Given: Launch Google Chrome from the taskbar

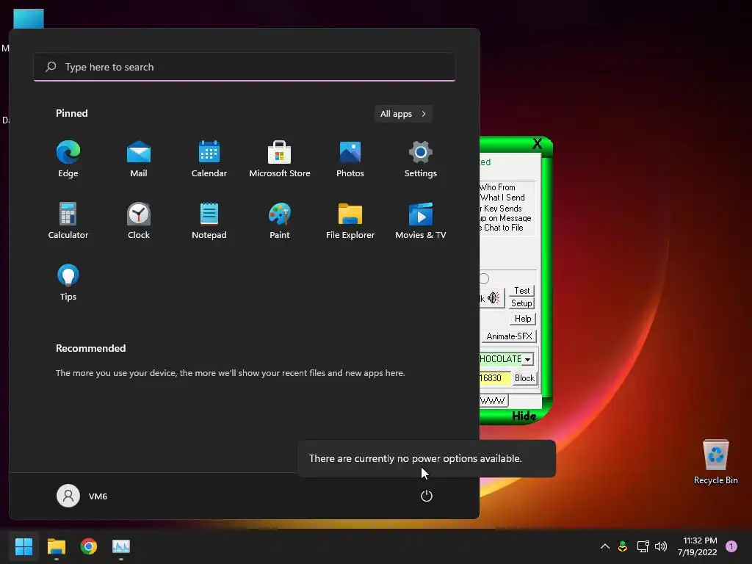Looking at the screenshot, I should [89, 546].
